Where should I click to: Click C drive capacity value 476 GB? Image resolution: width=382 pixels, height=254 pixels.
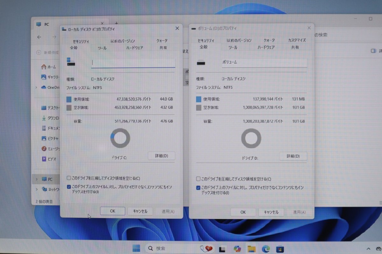166,121
